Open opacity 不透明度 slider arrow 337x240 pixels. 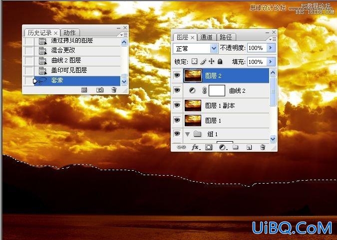pyautogui.click(x=271, y=48)
